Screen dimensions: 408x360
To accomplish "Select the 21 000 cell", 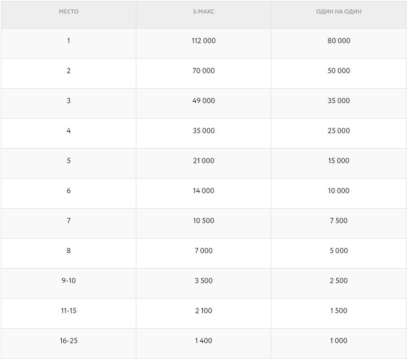I will (203, 161).
